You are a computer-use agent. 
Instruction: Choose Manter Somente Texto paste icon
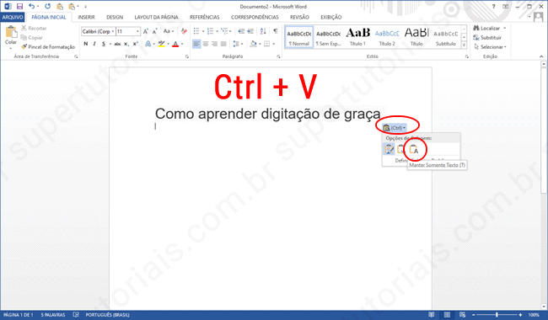(x=414, y=149)
